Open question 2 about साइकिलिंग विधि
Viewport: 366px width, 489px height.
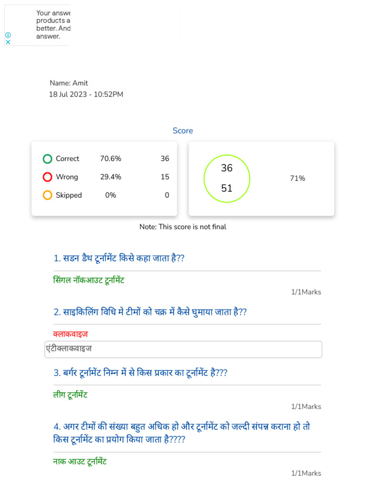point(150,312)
